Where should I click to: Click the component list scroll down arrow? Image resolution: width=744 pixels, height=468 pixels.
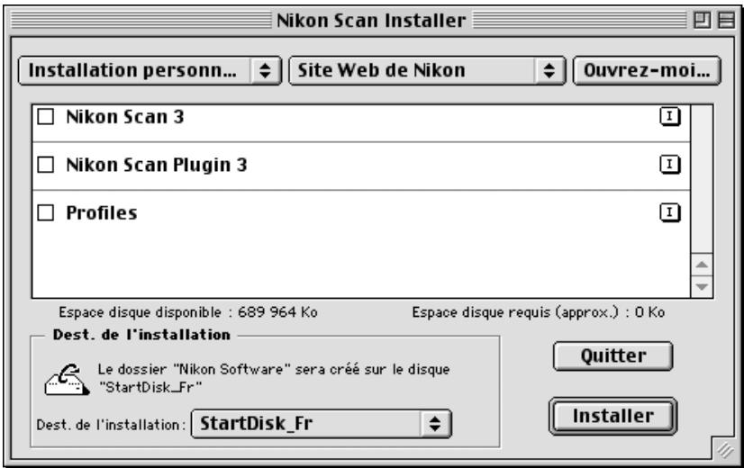[703, 286]
